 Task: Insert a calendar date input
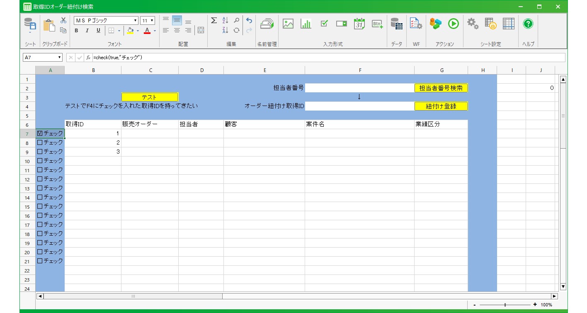pos(359,24)
